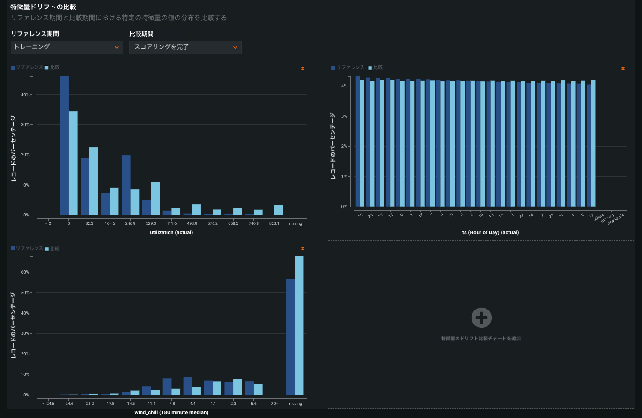Close the utilization drift chart

(303, 69)
